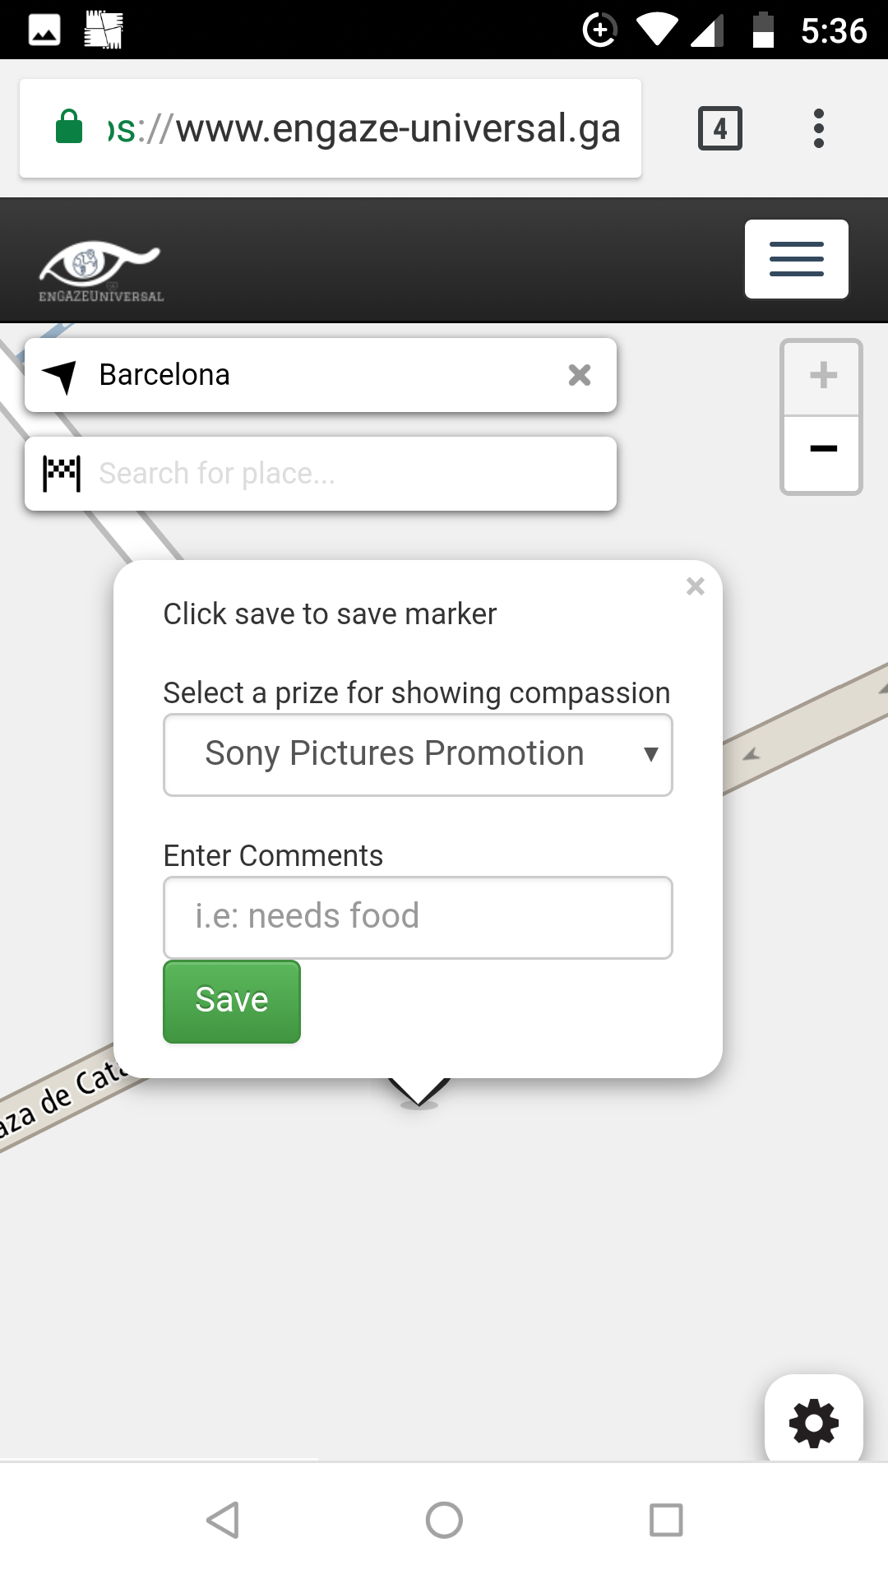Tap the checkered destination flag icon
This screenshot has width=888, height=1579.
click(62, 474)
